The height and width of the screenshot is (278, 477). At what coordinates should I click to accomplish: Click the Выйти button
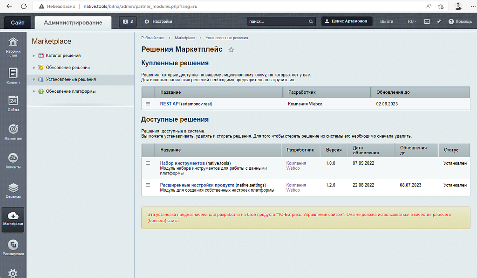[x=387, y=21]
